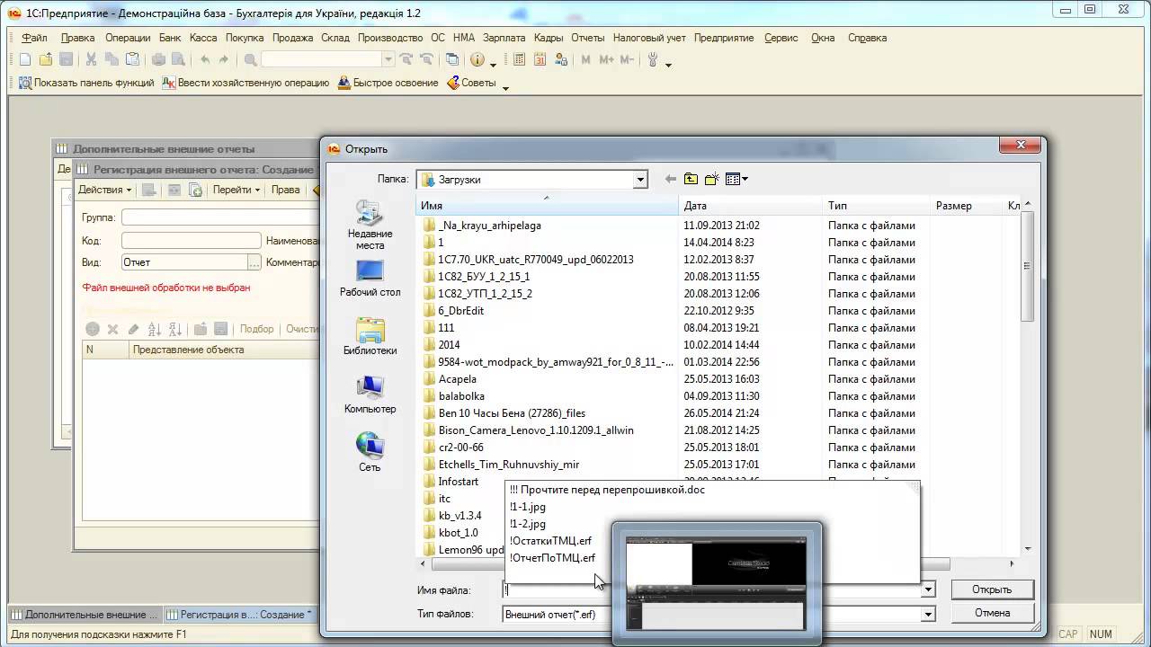
Task: Click the Open file toolbar icon
Action: [46, 59]
